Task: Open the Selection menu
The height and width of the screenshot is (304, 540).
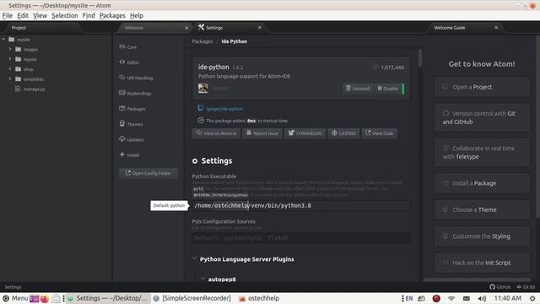Action: [65, 15]
